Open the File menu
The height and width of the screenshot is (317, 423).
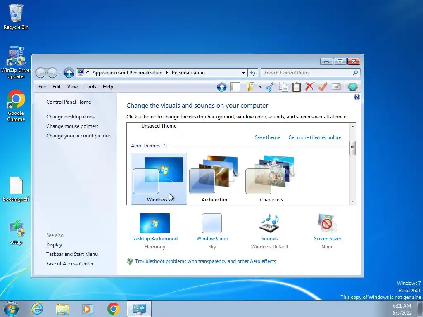point(42,87)
